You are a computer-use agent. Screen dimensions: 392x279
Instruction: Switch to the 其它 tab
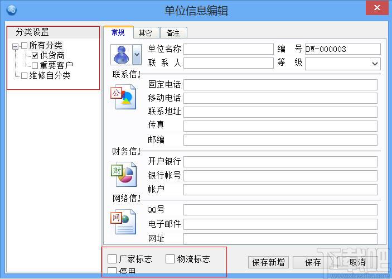tap(146, 33)
